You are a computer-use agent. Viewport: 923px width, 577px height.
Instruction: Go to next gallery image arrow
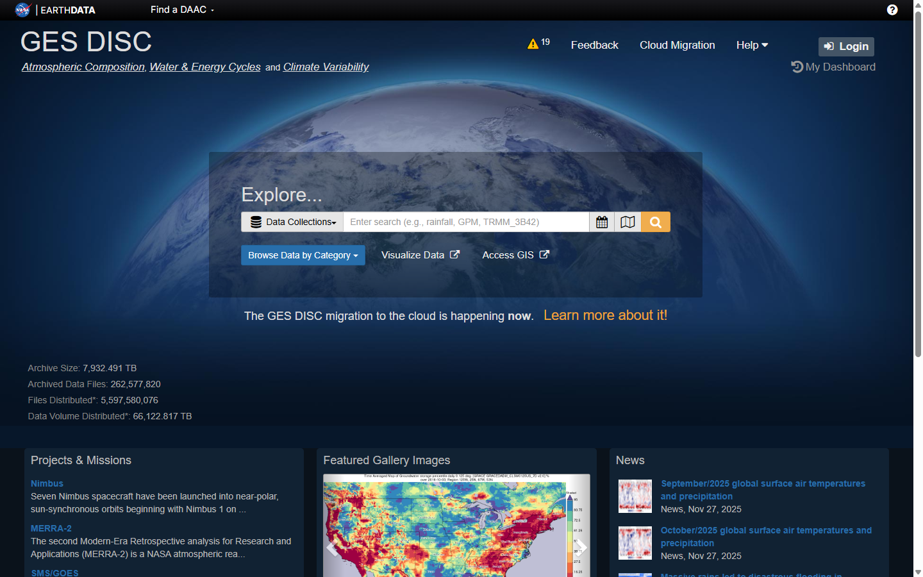click(x=581, y=548)
